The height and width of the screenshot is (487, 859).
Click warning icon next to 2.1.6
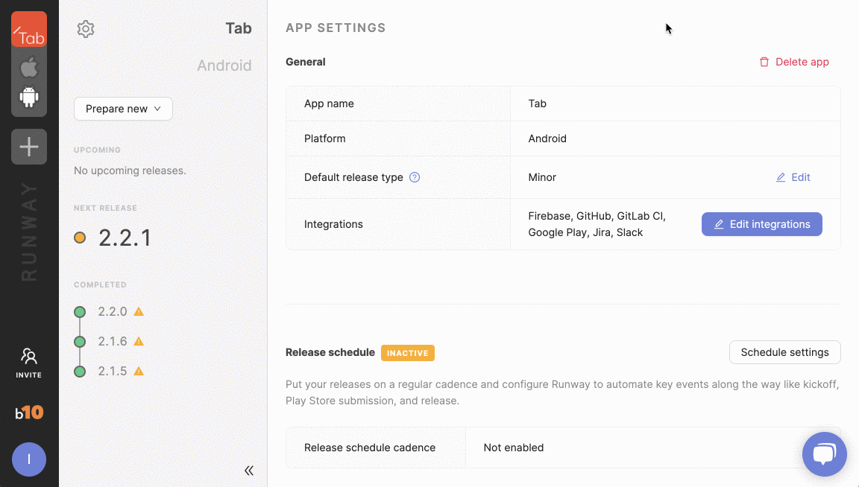coord(139,342)
